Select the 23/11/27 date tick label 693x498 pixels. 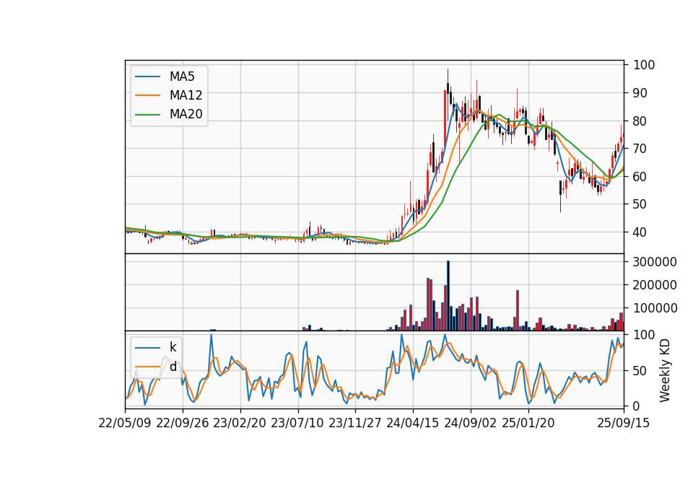point(355,423)
